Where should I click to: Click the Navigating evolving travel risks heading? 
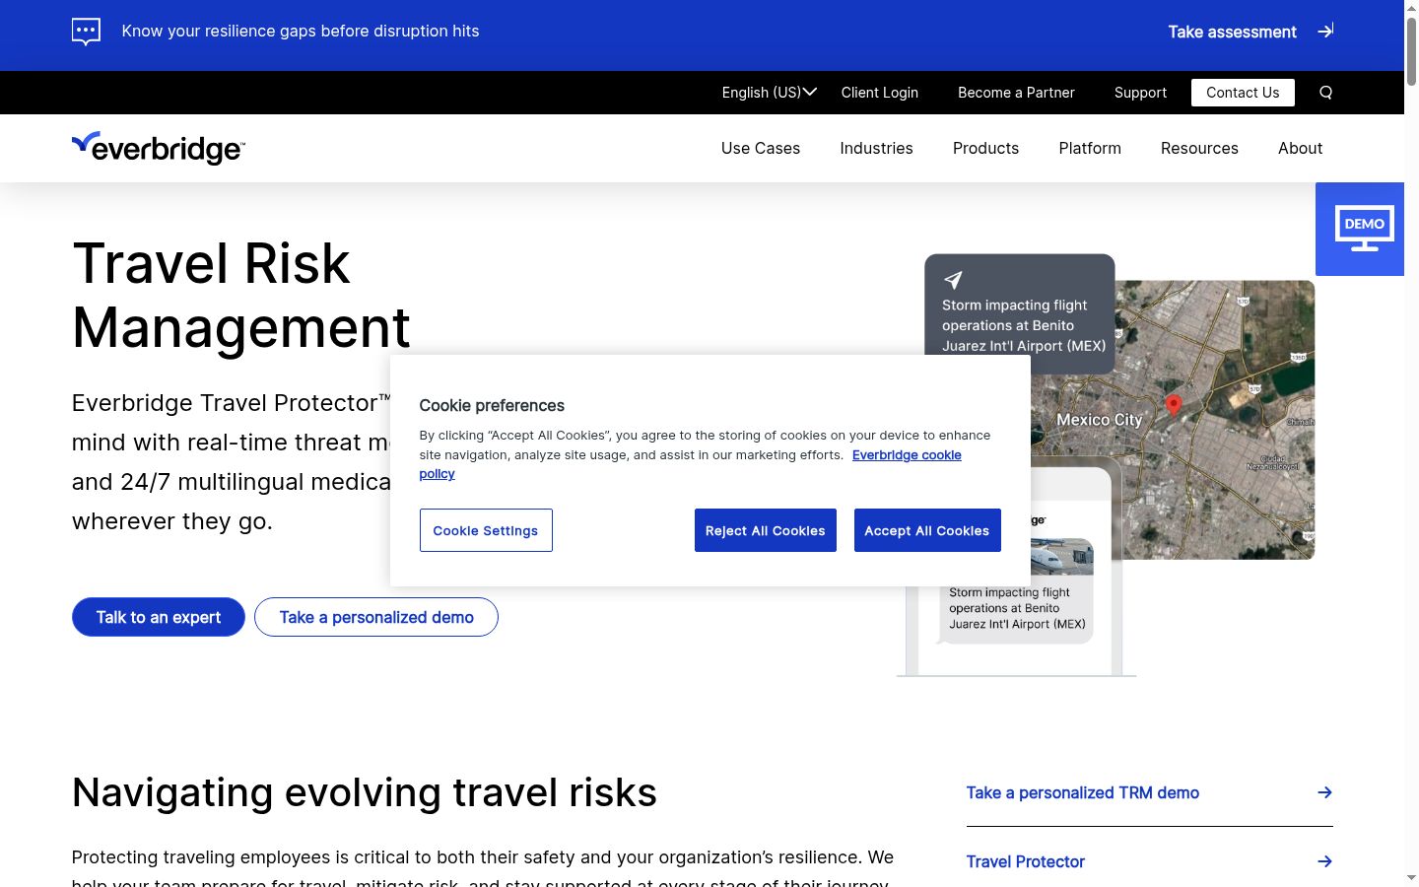[x=365, y=792]
